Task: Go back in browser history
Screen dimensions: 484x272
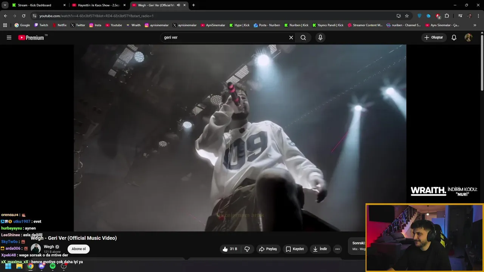Action: click(x=5, y=16)
